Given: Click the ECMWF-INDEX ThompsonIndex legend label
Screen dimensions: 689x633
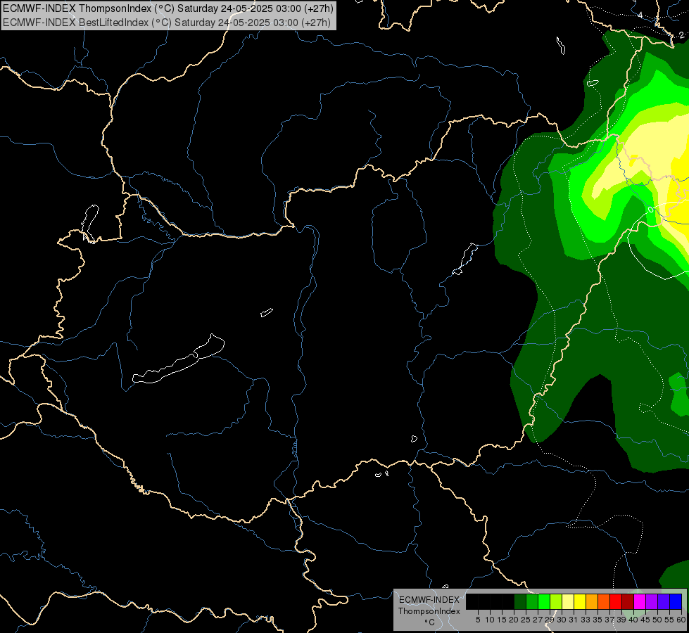Looking at the screenshot, I should point(429,606).
